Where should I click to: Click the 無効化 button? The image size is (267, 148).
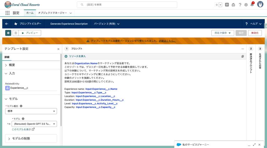[255, 33]
